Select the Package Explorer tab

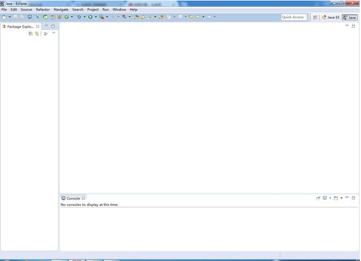pyautogui.click(x=21, y=26)
